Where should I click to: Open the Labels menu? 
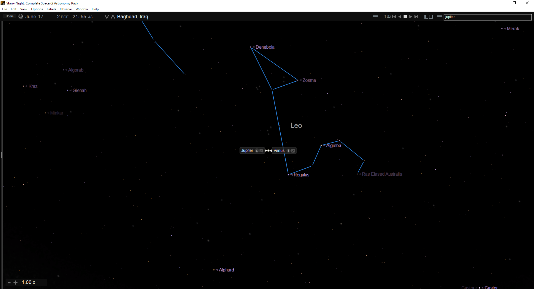tap(51, 9)
